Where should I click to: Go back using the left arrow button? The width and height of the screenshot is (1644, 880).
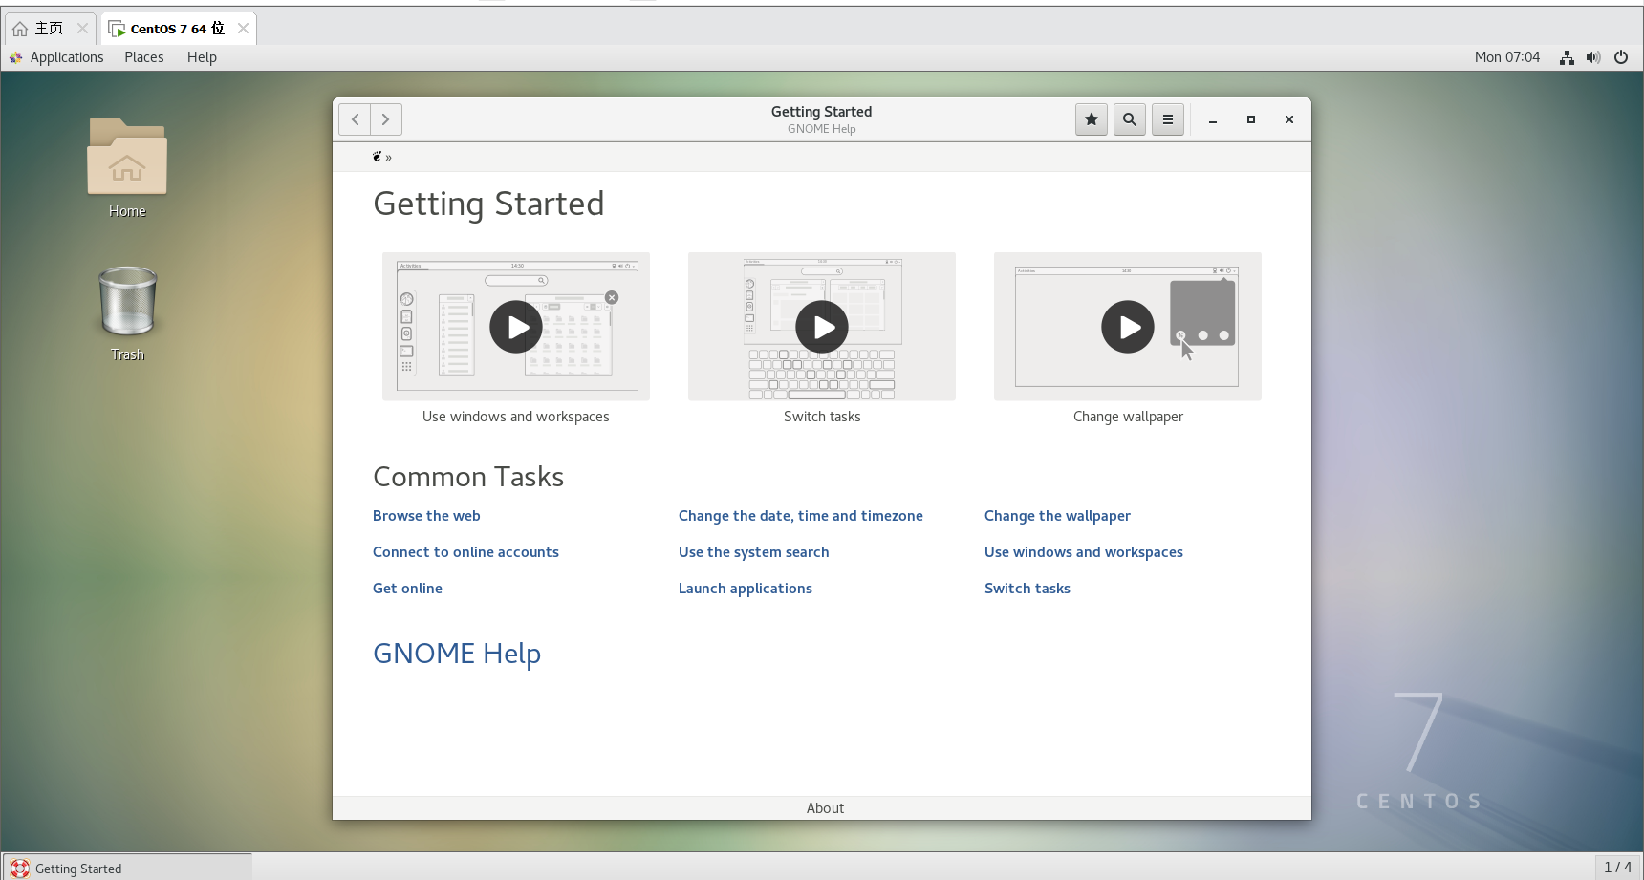click(355, 119)
